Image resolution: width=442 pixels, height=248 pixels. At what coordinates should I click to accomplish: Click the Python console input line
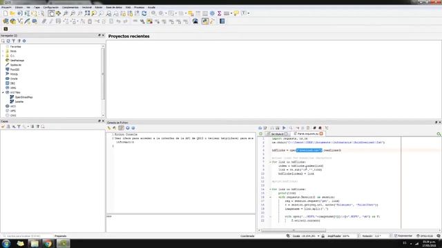[181, 223]
